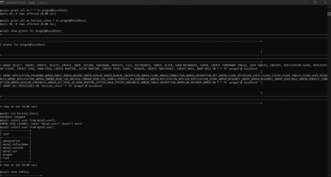The height and width of the screenshot is (177, 331).
Task: Click the "root" user row
Action: pyautogui.click(x=6, y=158)
